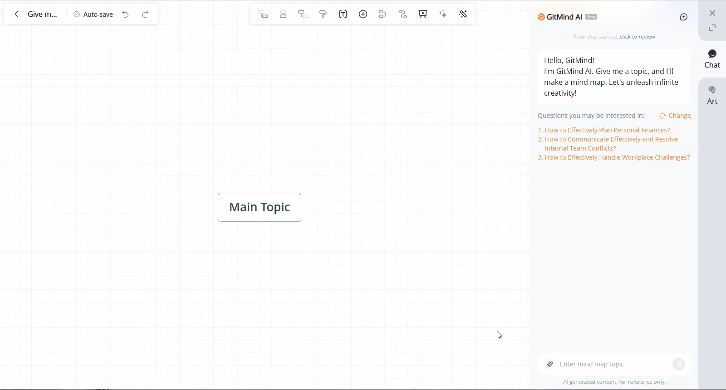Click the Auto-save status indicator
726x390 pixels.
point(93,15)
